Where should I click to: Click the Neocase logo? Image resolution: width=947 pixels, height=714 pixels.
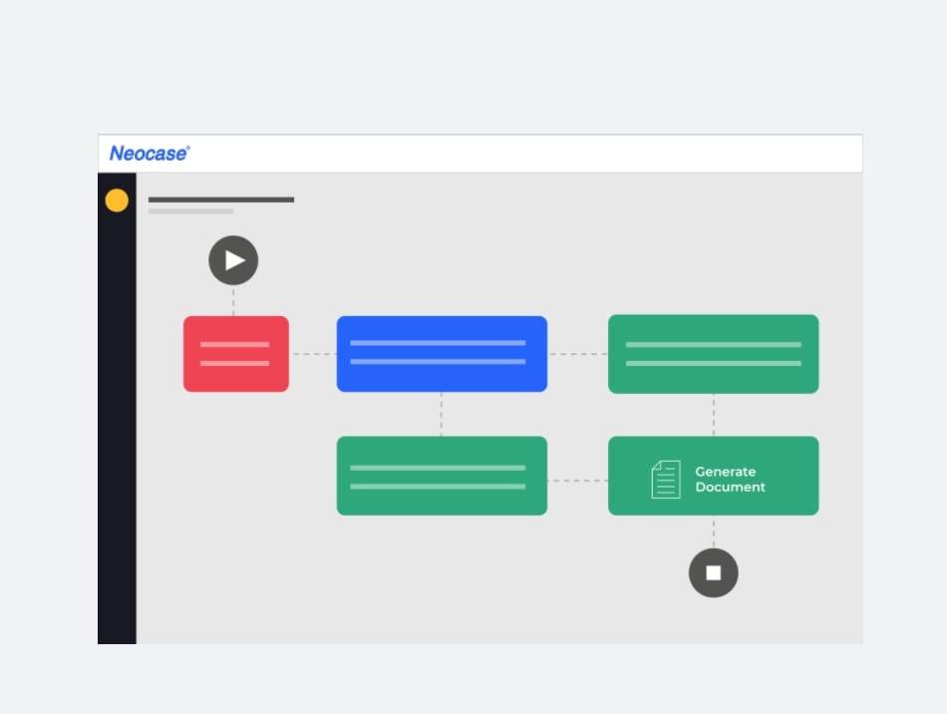[x=150, y=154]
